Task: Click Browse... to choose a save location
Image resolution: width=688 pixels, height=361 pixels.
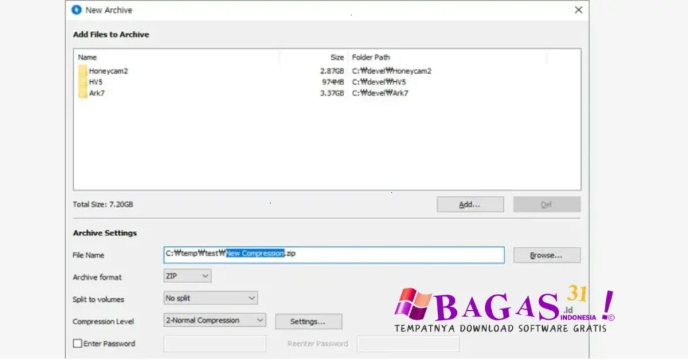Action: (x=547, y=255)
